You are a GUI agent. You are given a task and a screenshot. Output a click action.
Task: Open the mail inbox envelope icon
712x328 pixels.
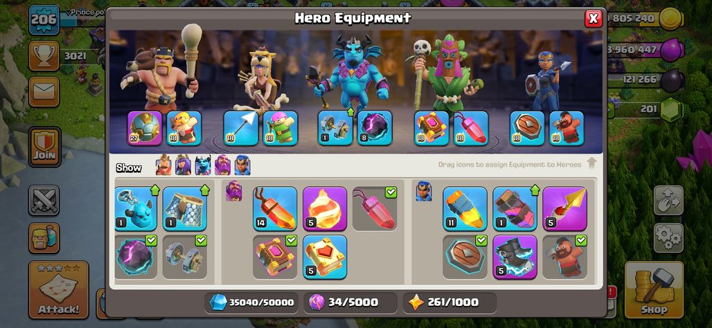point(44,92)
